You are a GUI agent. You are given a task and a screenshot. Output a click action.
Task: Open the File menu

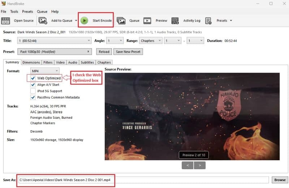coord(4,12)
